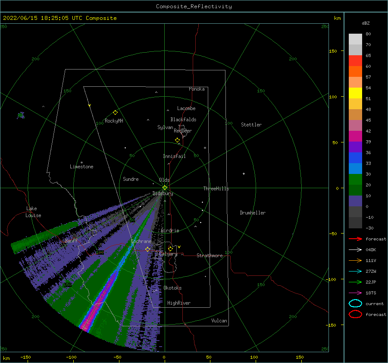Click the Vulcan label
This screenshot has height=363, width=388.
pyautogui.click(x=219, y=321)
